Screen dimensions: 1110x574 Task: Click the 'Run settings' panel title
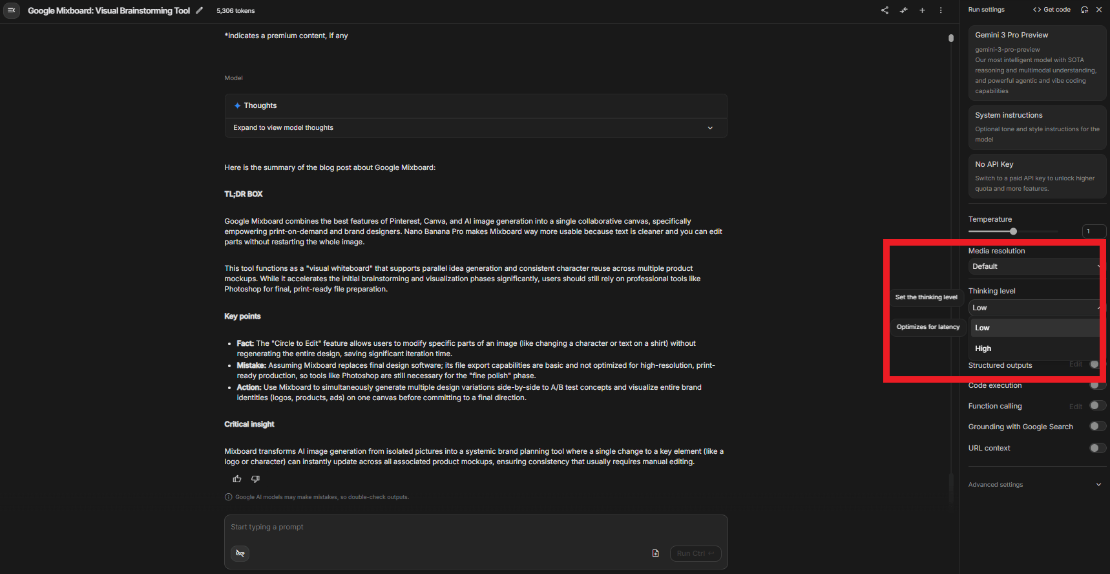[987, 10]
